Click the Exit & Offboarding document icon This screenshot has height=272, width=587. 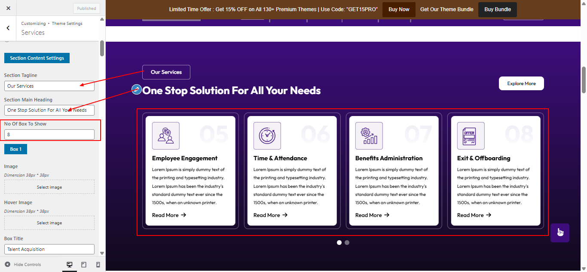point(471,135)
